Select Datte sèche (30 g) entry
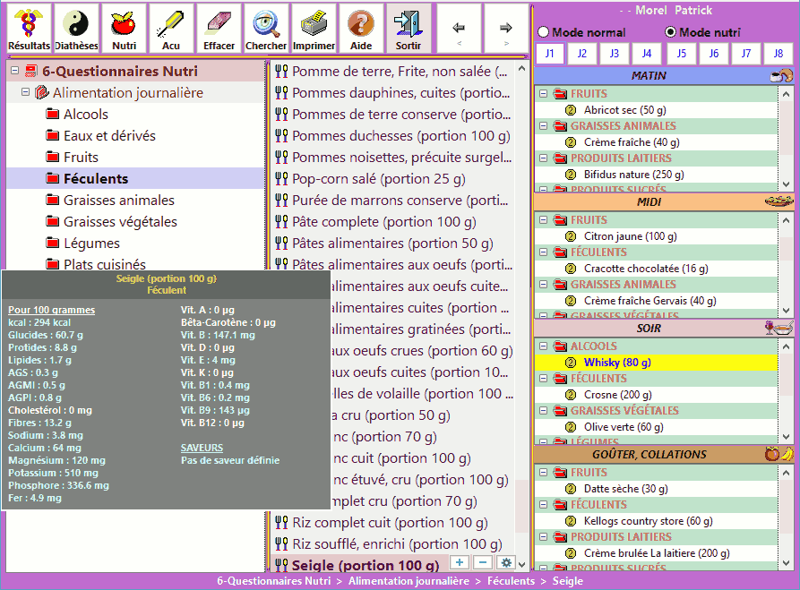 625,489
